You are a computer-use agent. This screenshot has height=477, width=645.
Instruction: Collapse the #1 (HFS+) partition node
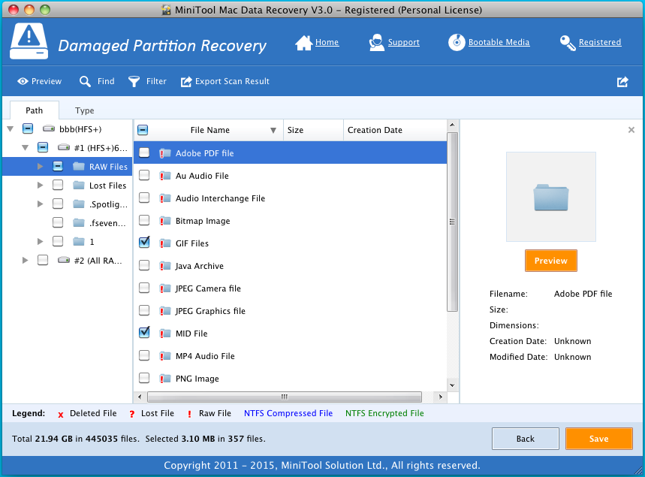25,147
